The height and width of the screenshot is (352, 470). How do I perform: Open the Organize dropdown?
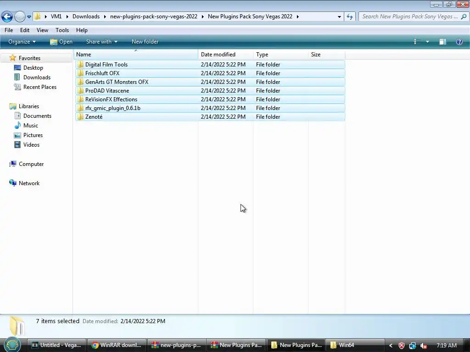[22, 42]
